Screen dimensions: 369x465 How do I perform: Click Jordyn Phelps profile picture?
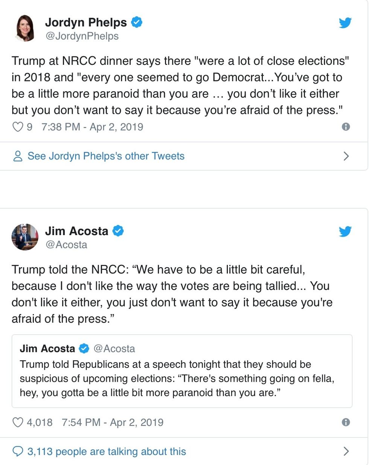pyautogui.click(x=25, y=28)
